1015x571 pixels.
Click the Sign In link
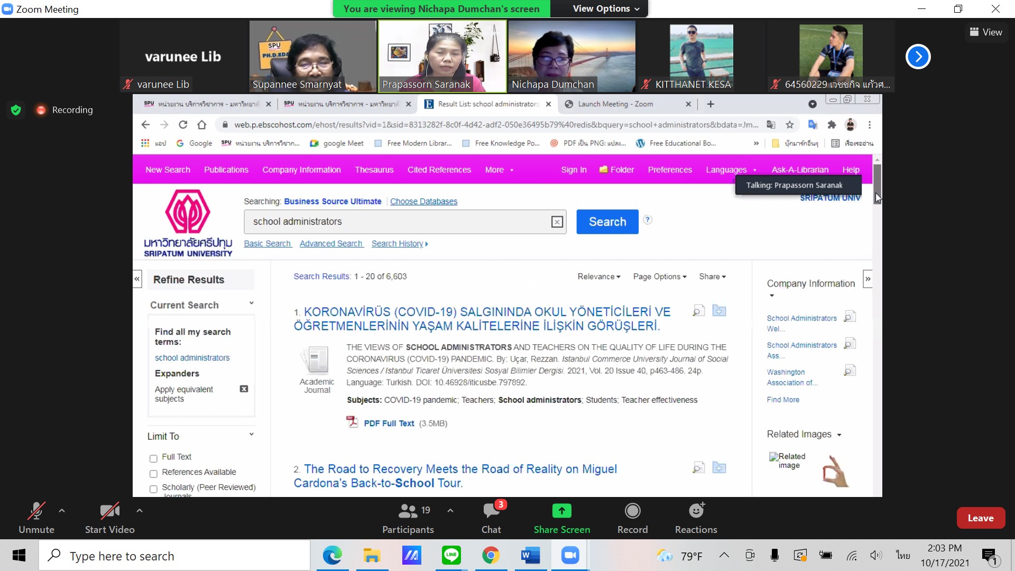tap(574, 170)
